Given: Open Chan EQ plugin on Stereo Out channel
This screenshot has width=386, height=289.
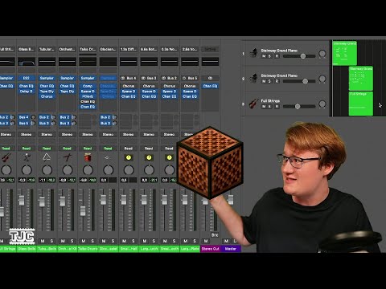Looking at the screenshot, I should click(210, 86).
